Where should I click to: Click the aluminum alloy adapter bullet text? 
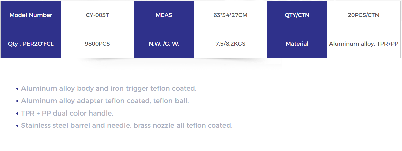[x=105, y=101]
